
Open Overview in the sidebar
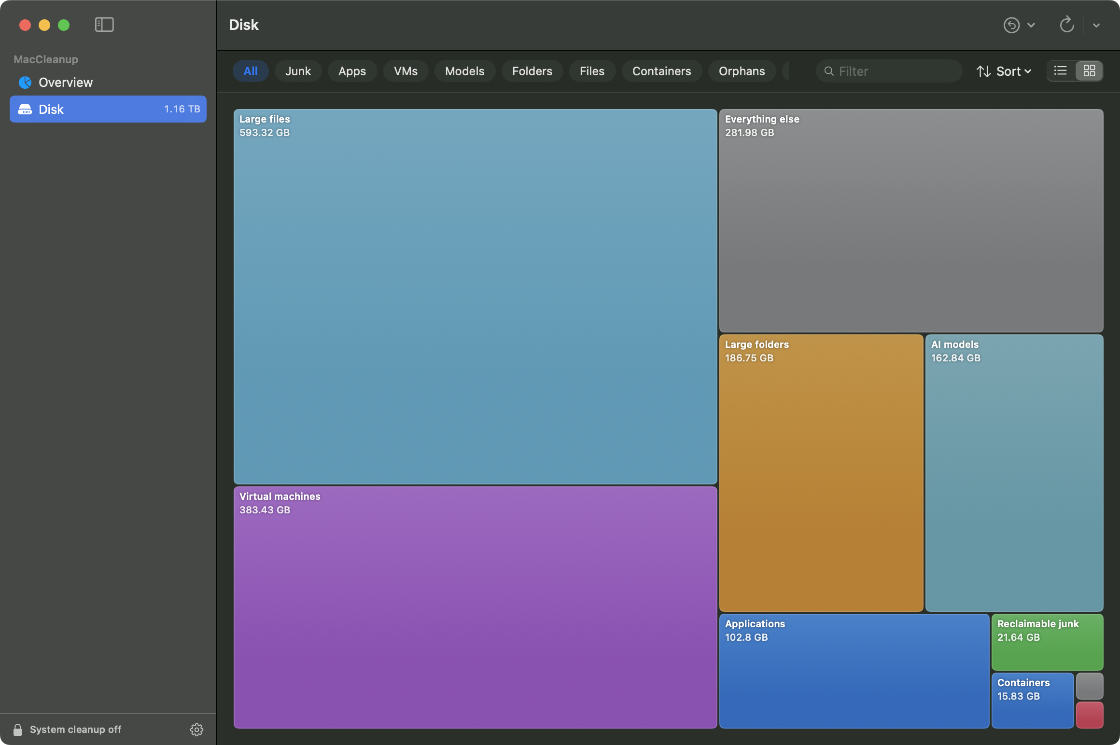[x=108, y=83]
